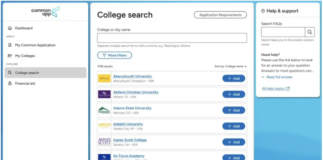Select College search in the sidebar

[45, 73]
